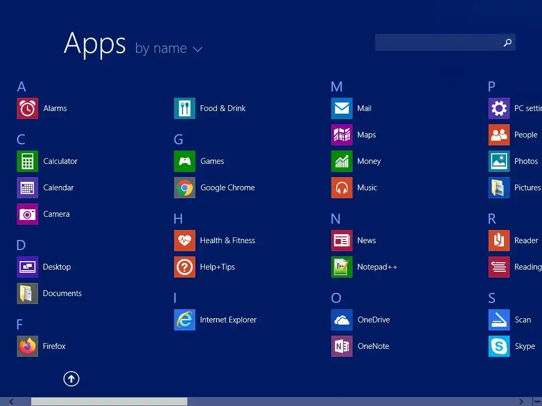This screenshot has height=406, width=542.
Task: Launch the Photos app icon
Action: (x=499, y=161)
